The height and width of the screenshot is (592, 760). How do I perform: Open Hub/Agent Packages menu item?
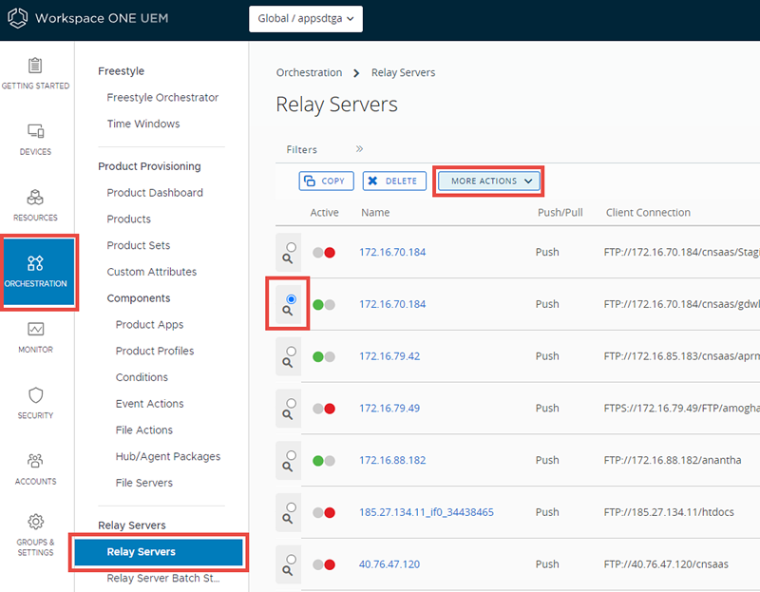(x=168, y=456)
